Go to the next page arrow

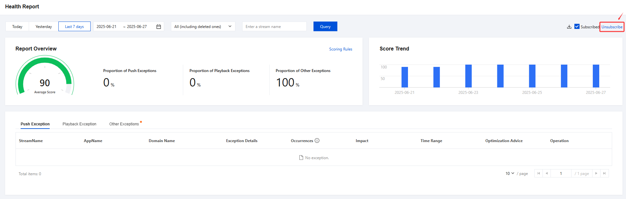pyautogui.click(x=596, y=173)
